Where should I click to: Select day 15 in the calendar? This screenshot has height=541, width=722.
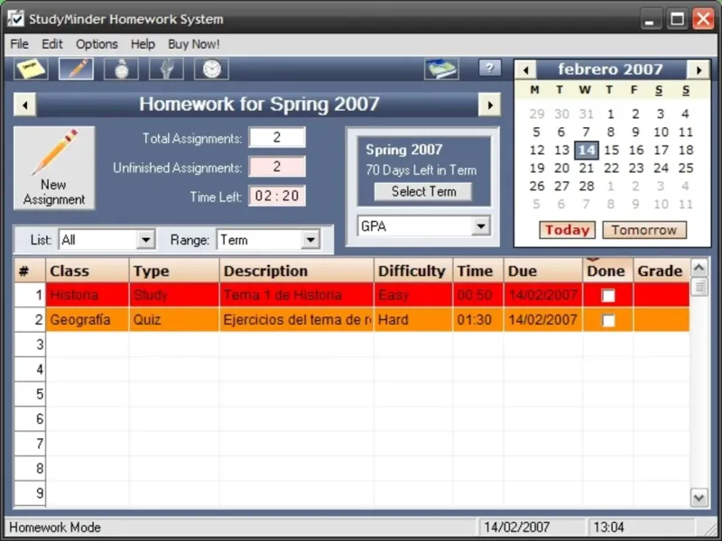(611, 151)
